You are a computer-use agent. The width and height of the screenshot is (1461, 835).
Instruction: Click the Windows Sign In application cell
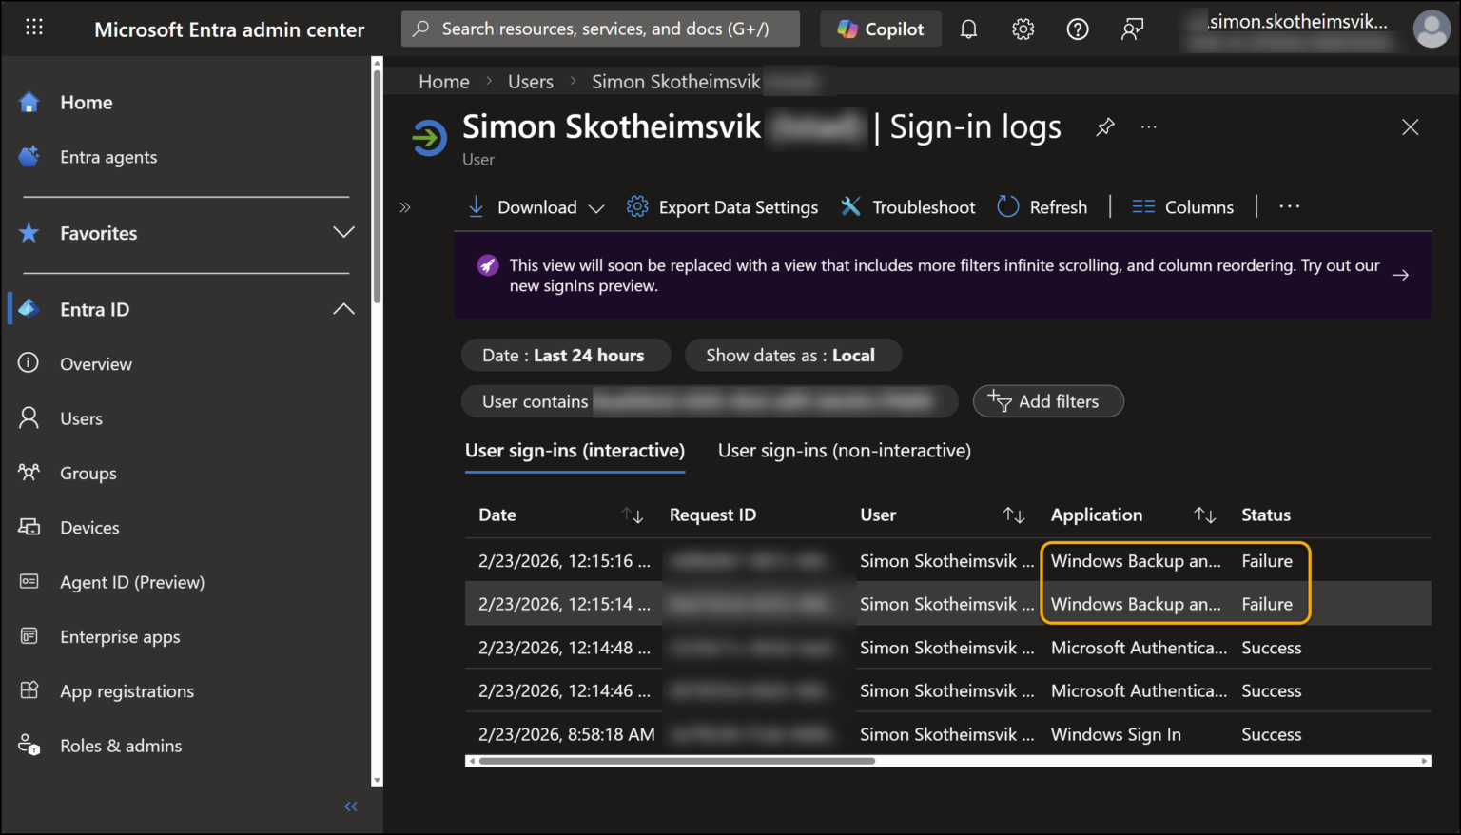1116,734
